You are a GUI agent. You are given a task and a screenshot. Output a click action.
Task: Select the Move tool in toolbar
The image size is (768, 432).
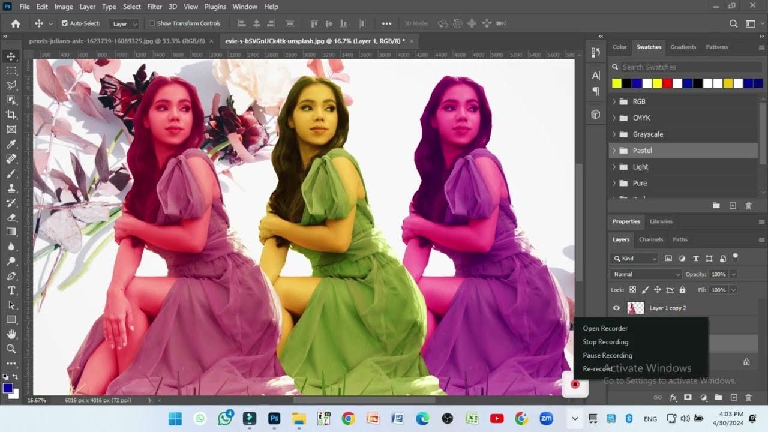pos(11,56)
